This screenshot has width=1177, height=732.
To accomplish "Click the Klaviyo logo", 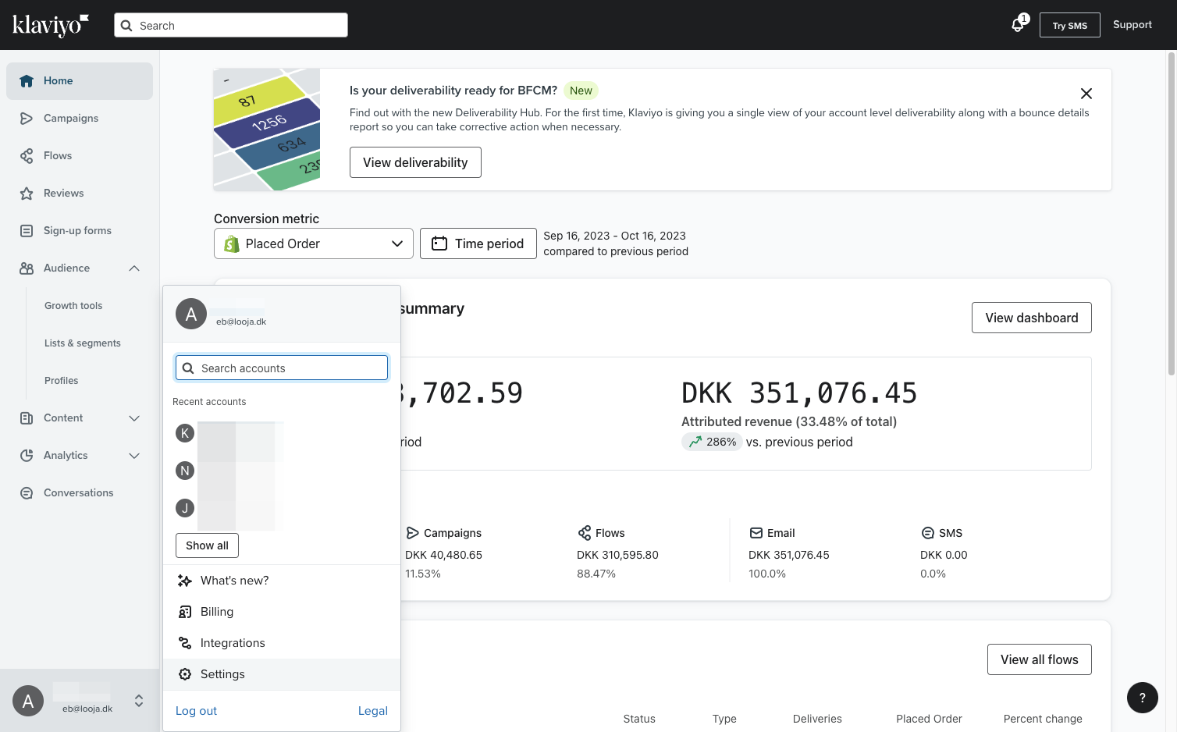I will coord(51,25).
